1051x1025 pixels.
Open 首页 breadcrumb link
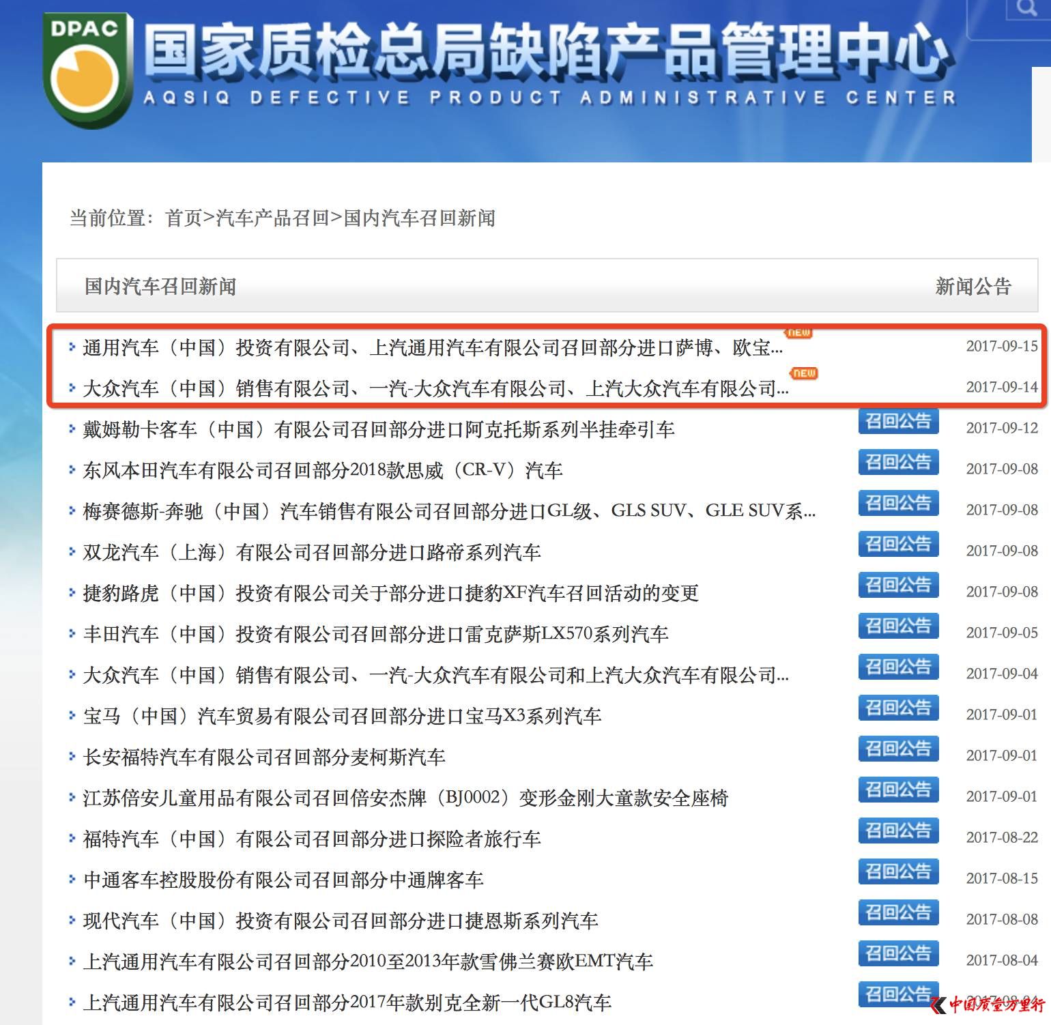184,218
